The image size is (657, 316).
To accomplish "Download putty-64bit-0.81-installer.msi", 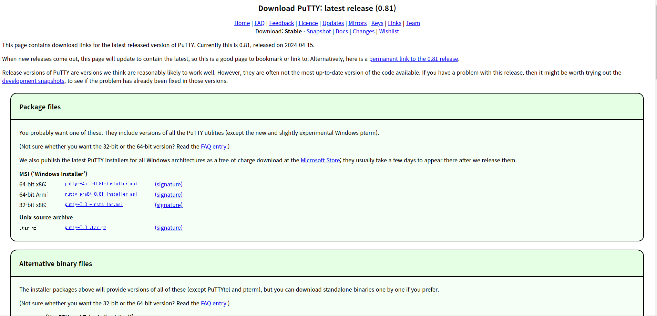I will click(x=101, y=184).
